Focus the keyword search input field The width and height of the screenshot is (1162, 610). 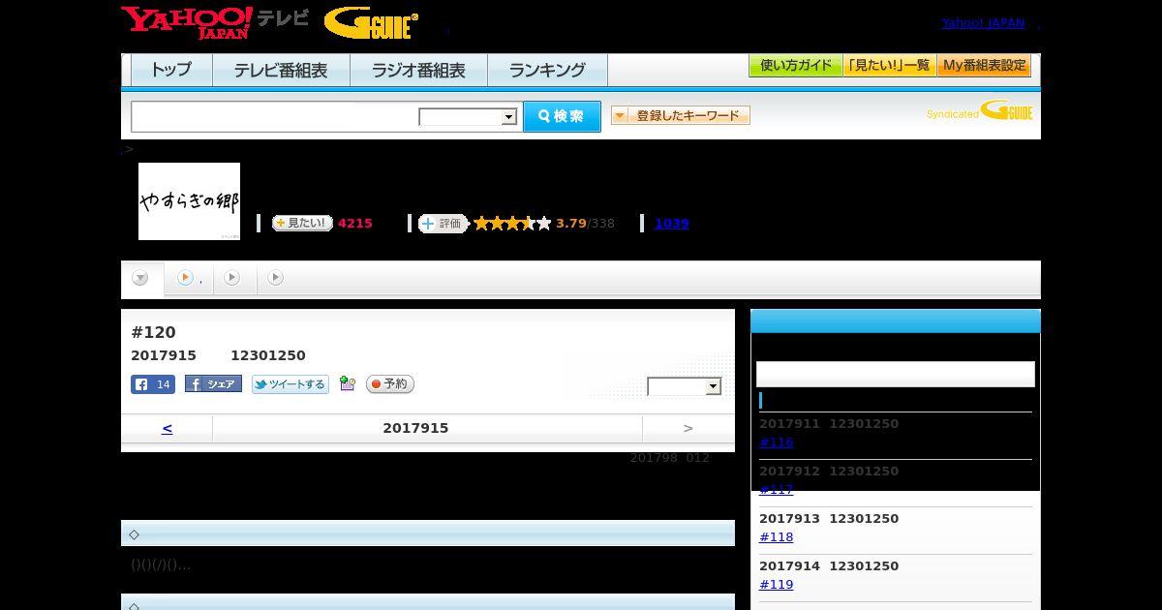point(275,116)
